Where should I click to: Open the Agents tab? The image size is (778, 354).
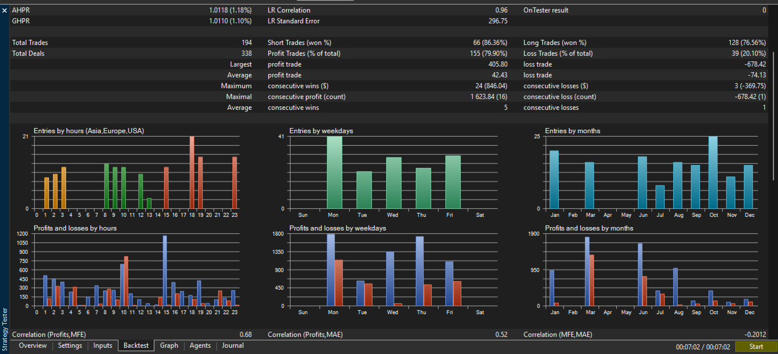(x=200, y=345)
